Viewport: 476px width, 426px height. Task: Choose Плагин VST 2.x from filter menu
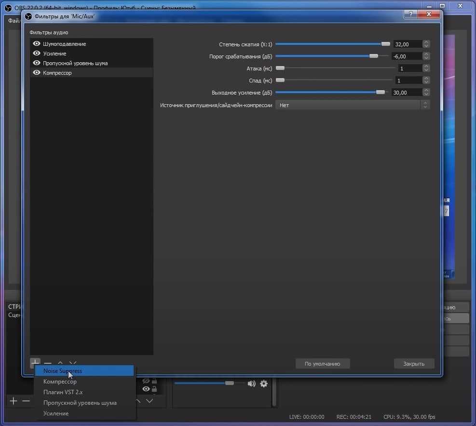coord(63,392)
